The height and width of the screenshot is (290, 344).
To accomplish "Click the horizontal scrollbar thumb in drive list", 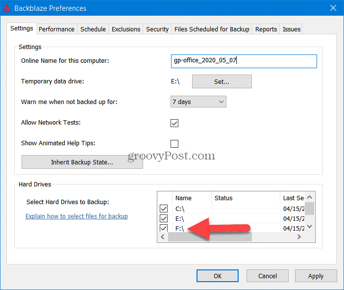I will [210, 237].
